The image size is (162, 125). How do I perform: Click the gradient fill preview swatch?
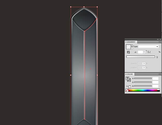(128, 47)
